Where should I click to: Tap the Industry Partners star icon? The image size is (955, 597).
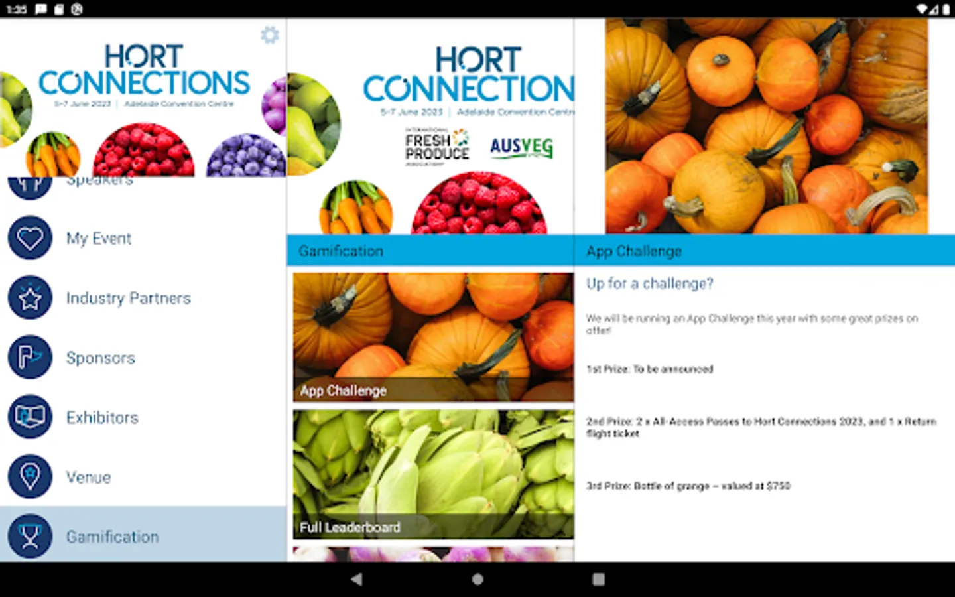click(30, 298)
